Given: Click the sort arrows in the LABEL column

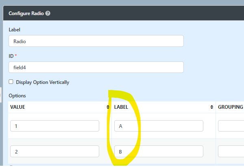Looking at the screenshot, I should coord(212,107).
